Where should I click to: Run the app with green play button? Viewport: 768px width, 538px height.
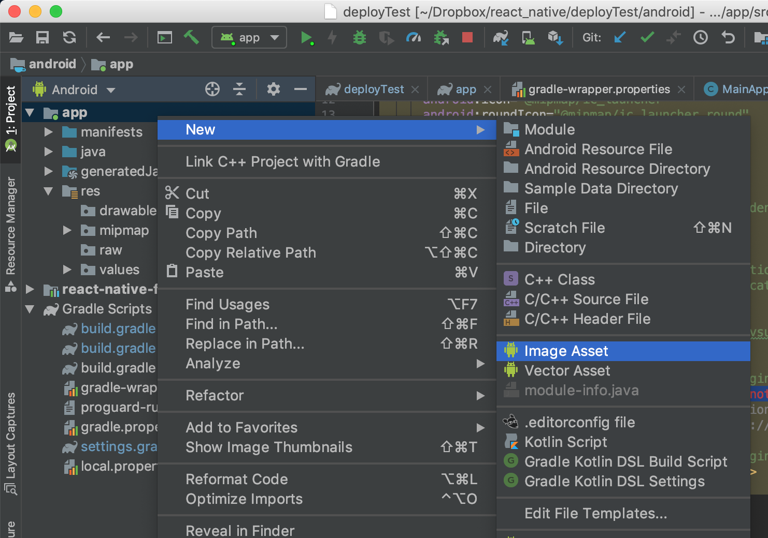point(307,37)
